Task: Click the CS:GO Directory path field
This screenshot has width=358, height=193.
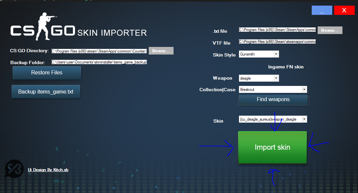Action: [99, 51]
